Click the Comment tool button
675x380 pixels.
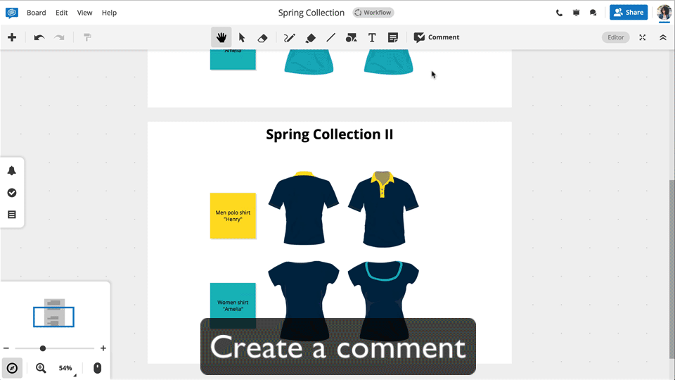(x=437, y=37)
